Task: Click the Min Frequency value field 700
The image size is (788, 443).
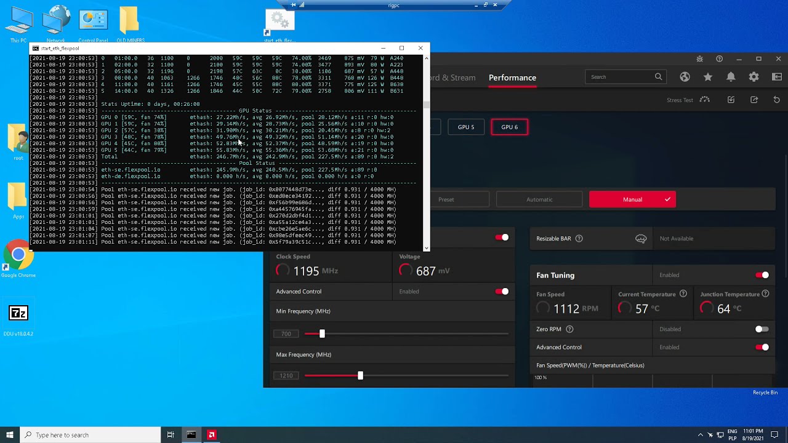Action: click(286, 333)
